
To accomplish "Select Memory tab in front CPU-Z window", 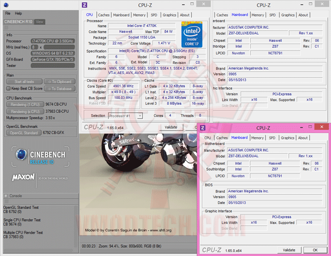I will 257,138.
